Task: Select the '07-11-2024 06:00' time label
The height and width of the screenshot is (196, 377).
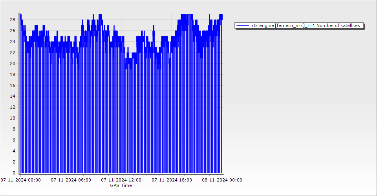Action: tap(71, 180)
